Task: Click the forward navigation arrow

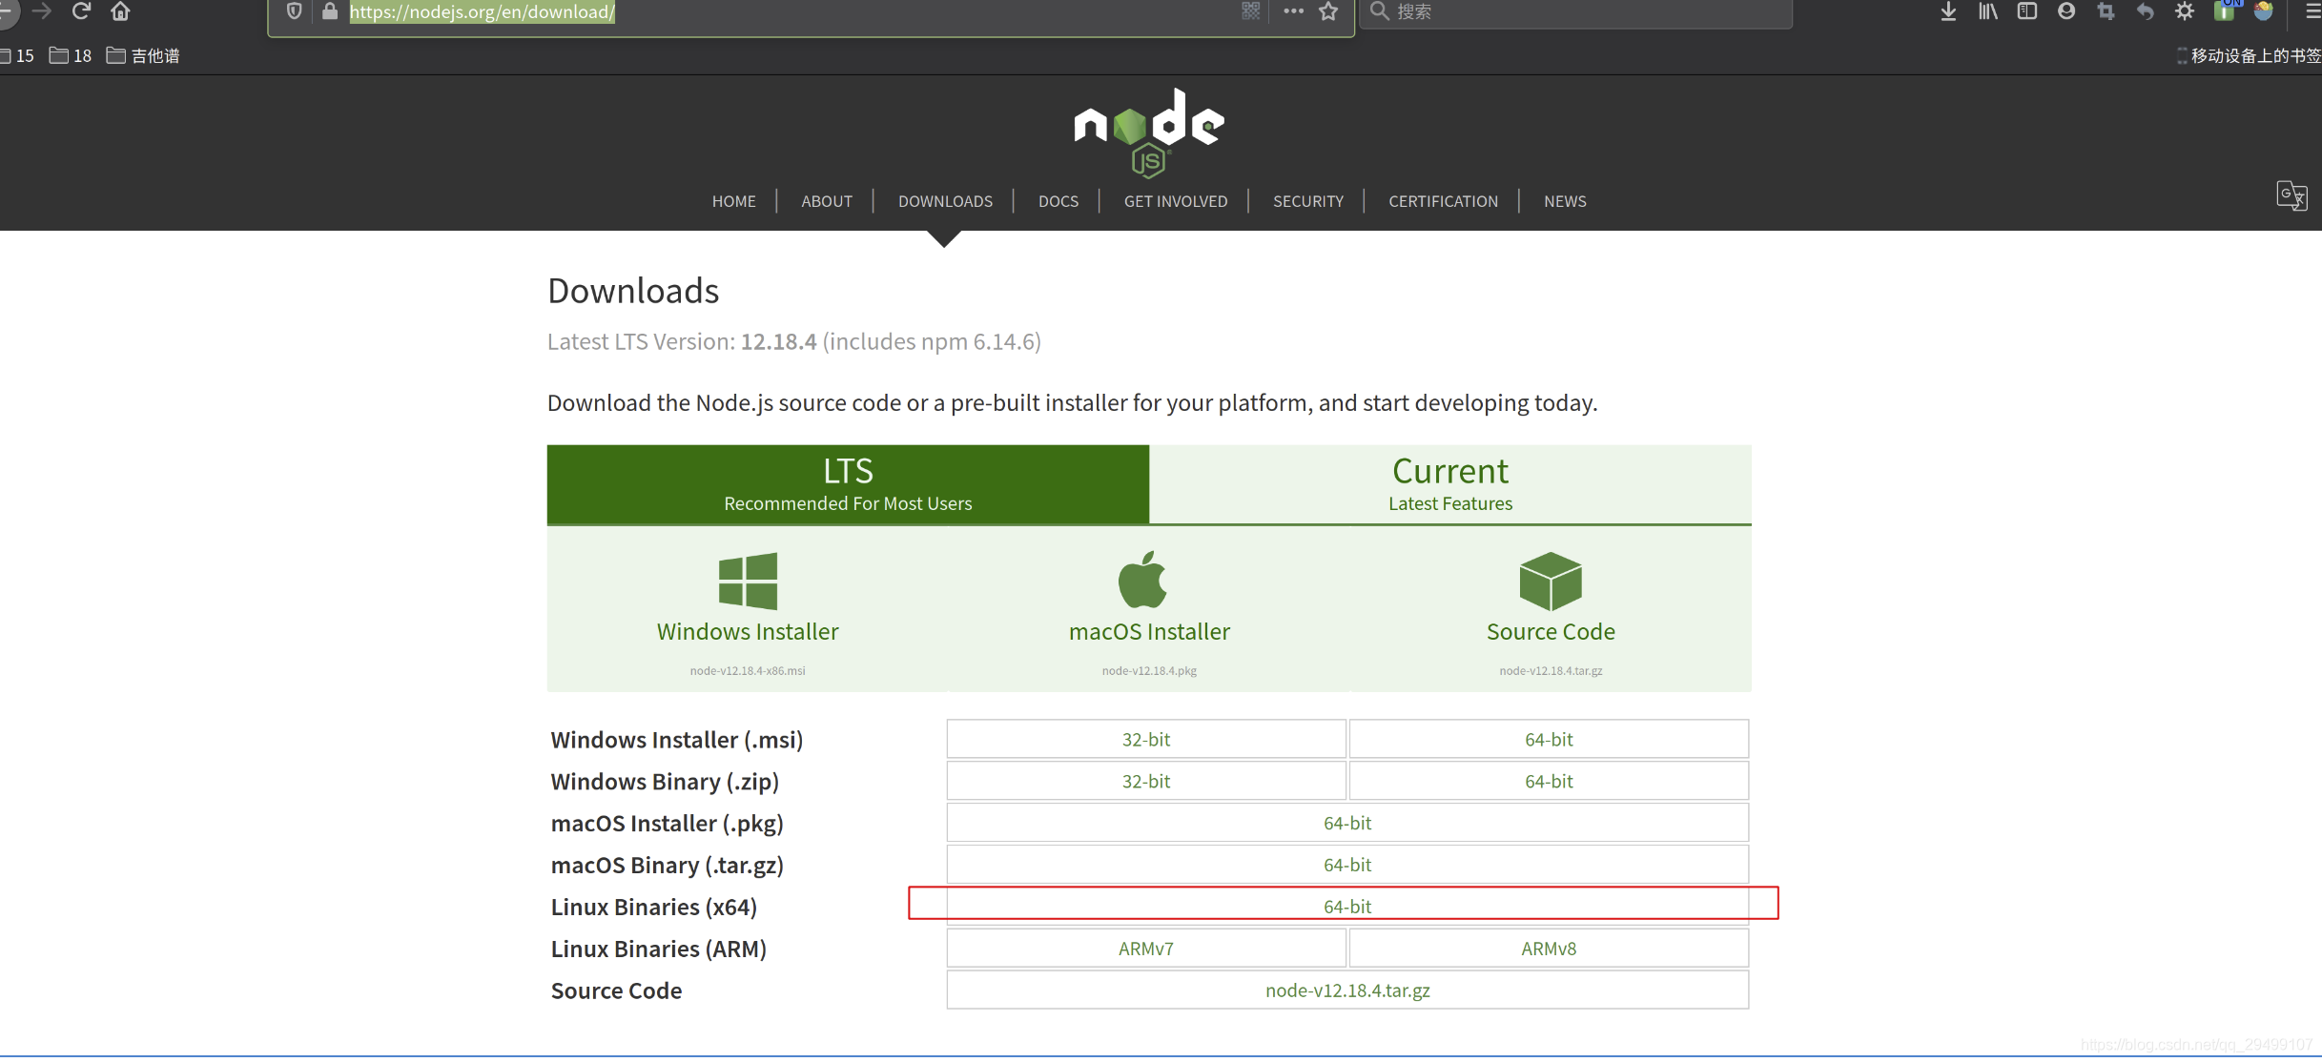Action: point(42,11)
